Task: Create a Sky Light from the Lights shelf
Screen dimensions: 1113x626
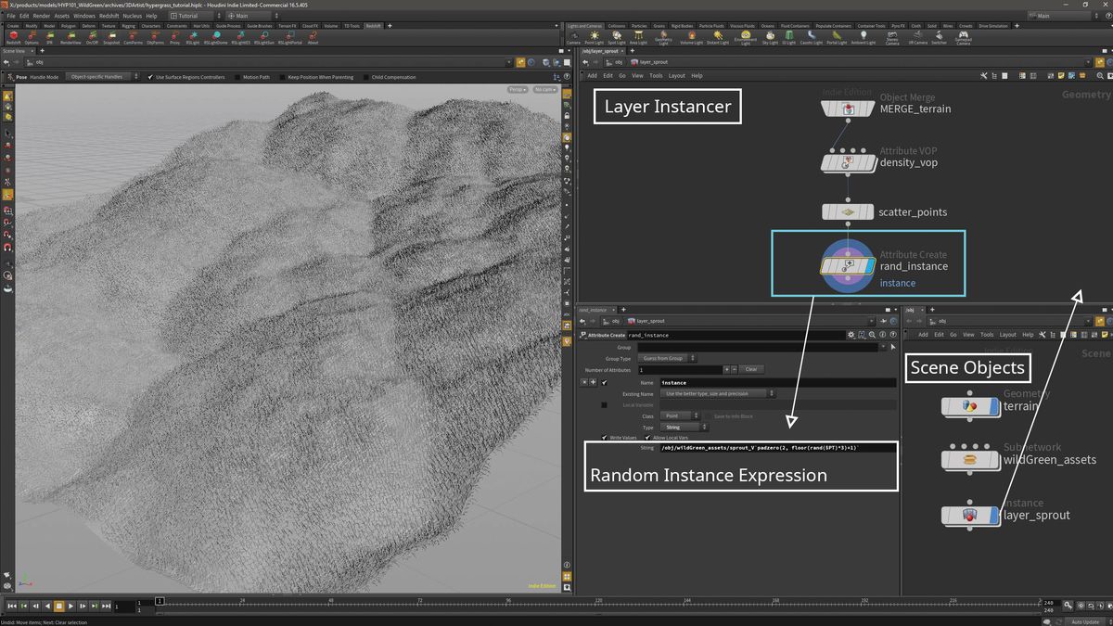Action: pos(769,37)
